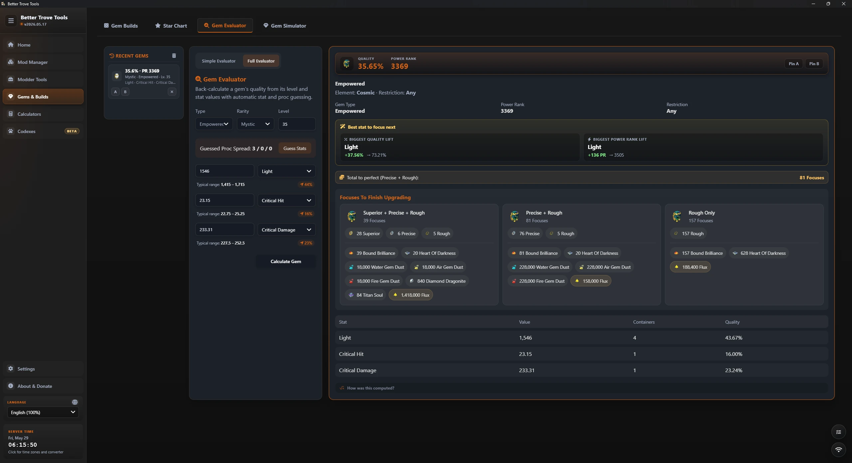Select the Gem Evaluator tab
Image resolution: width=852 pixels, height=463 pixels.
pyautogui.click(x=225, y=26)
